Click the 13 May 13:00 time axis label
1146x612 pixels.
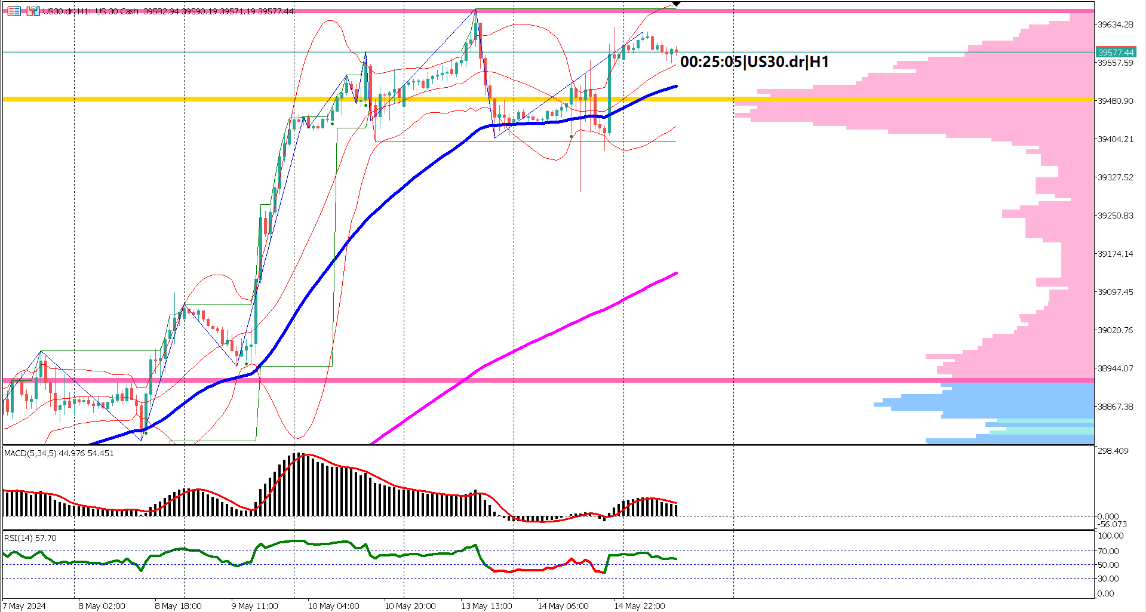pyautogui.click(x=487, y=605)
